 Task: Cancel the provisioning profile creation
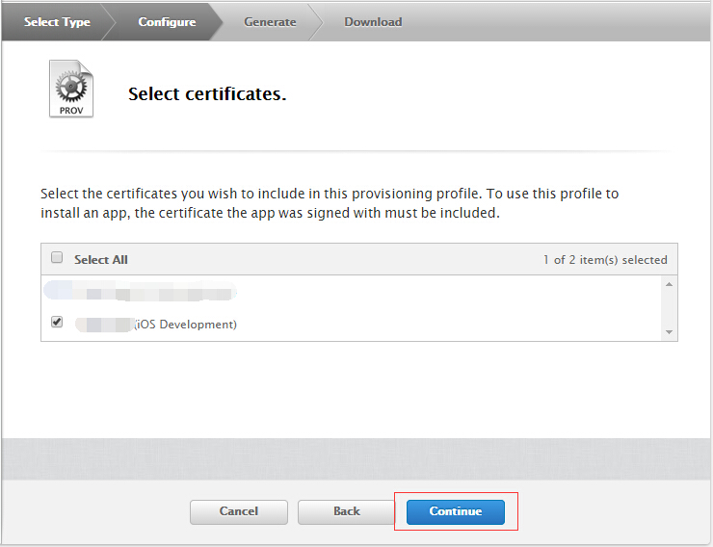tap(239, 512)
